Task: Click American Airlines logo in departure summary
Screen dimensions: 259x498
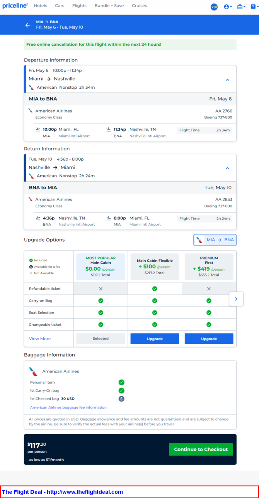Action: point(31,87)
